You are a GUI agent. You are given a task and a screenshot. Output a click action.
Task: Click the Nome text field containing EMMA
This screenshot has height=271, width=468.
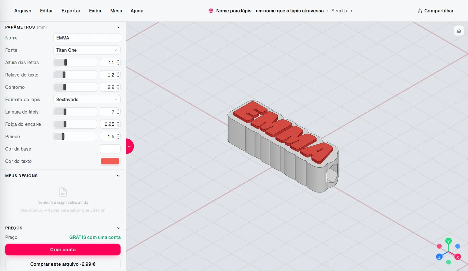(87, 38)
